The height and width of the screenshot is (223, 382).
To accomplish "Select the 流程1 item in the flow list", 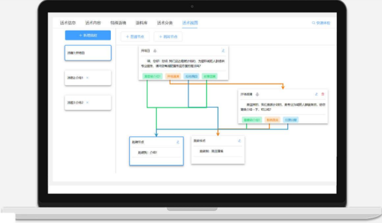I will [x=88, y=53].
